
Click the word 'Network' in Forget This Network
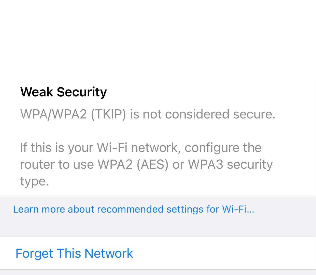(x=109, y=253)
